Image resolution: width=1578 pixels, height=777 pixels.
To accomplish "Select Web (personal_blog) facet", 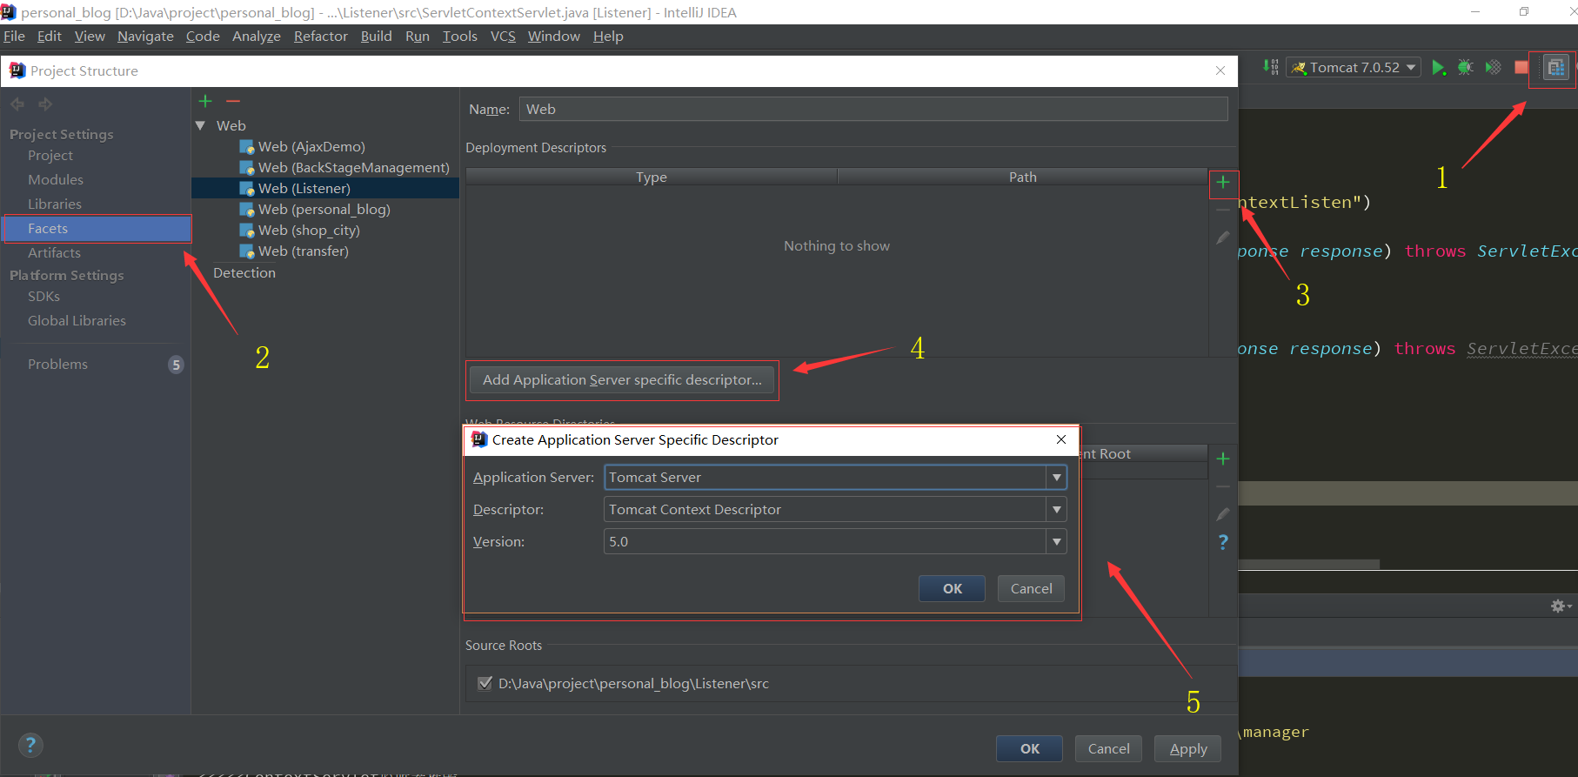I will (x=324, y=210).
